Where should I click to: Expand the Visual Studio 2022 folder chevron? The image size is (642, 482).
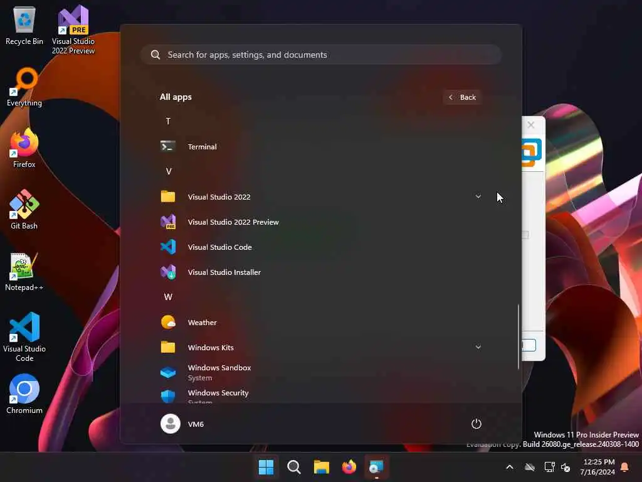click(478, 196)
